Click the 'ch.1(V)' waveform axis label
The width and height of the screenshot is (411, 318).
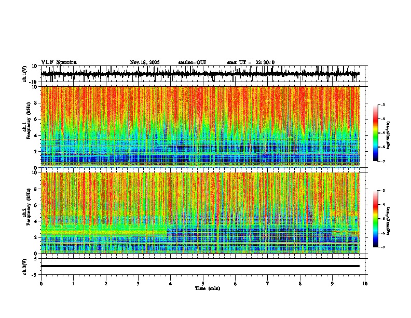25,74
